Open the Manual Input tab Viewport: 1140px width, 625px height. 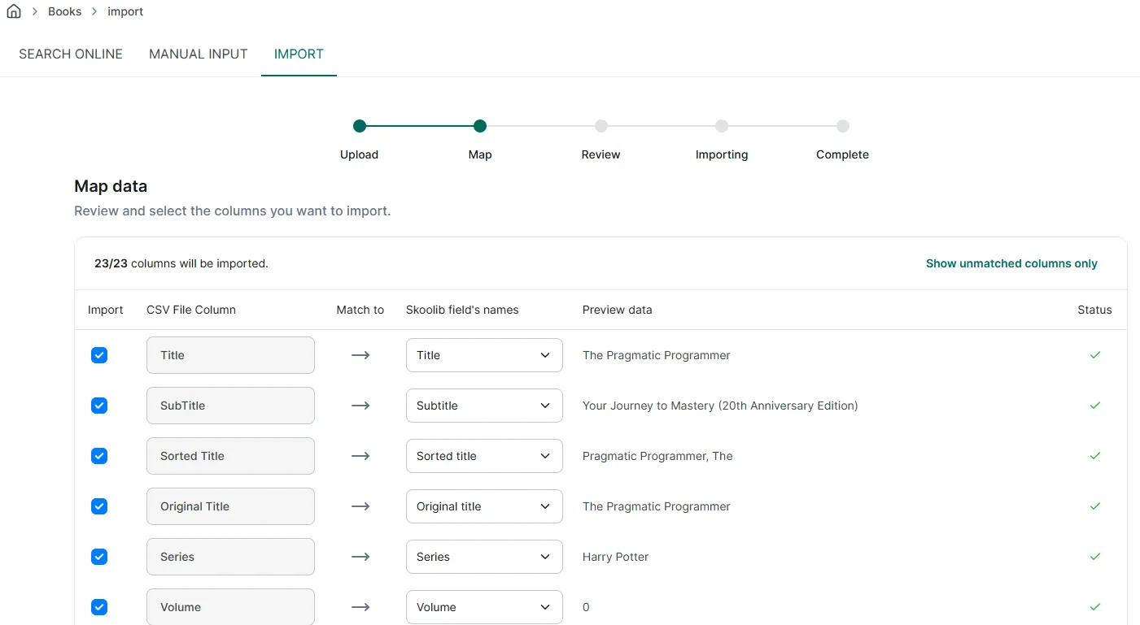(x=199, y=54)
